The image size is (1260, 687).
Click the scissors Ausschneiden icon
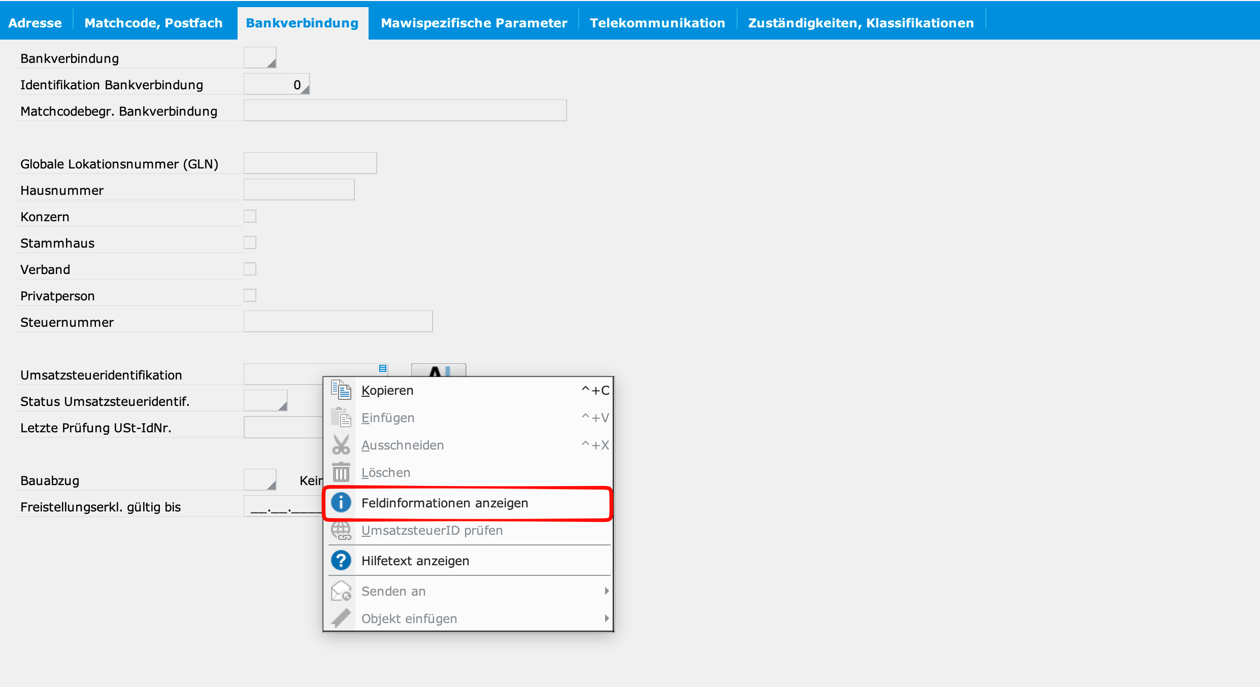coord(341,445)
